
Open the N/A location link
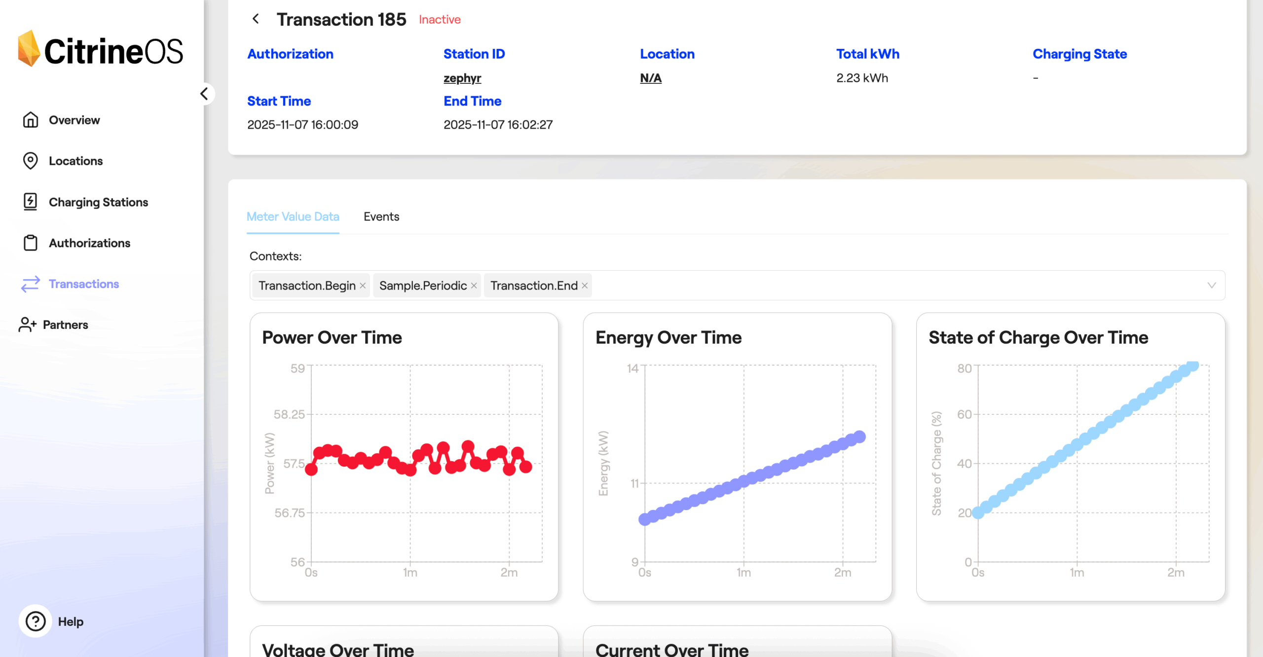point(650,78)
